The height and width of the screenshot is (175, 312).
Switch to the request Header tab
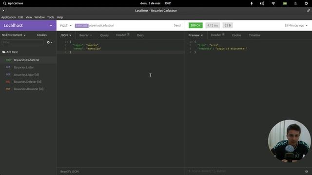point(122,35)
